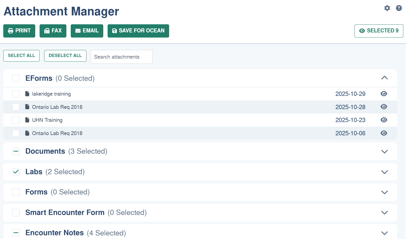Collapse the EForms section chevron
The width and height of the screenshot is (406, 239).
[384, 78]
